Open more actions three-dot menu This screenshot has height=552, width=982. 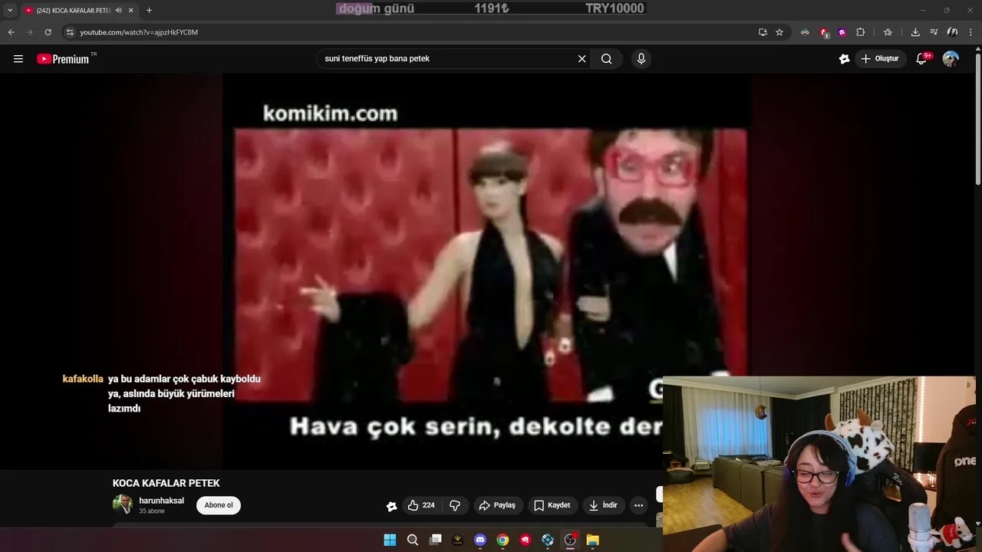(638, 505)
